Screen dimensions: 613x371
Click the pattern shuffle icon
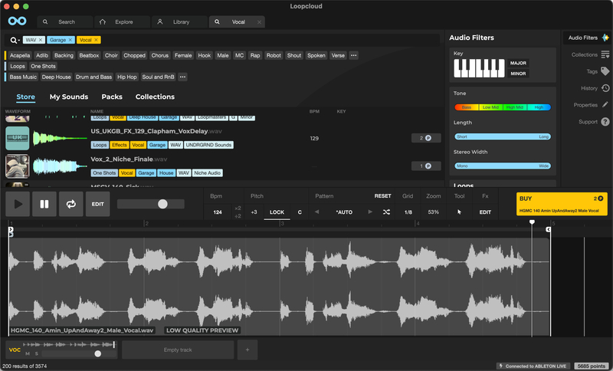386,212
